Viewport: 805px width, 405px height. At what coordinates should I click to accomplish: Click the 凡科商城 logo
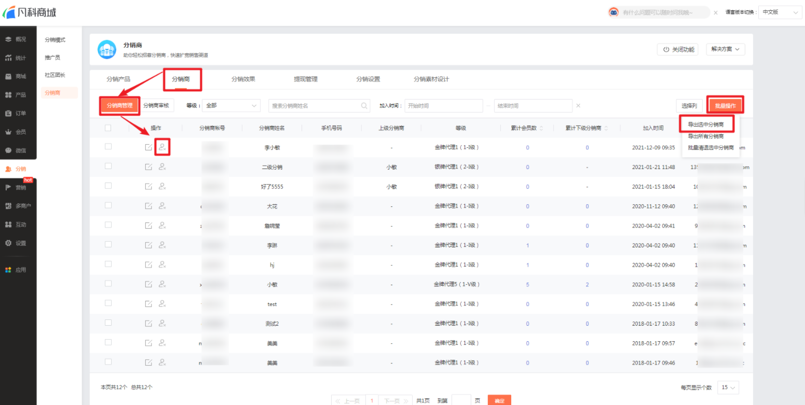29,12
